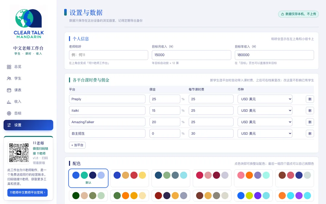Click italki commission field showing 15

coord(165,111)
